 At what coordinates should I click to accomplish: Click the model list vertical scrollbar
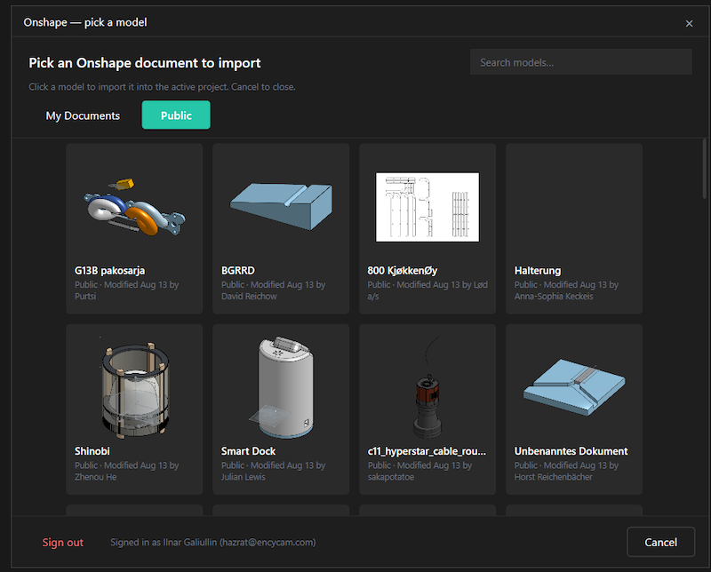point(704,169)
